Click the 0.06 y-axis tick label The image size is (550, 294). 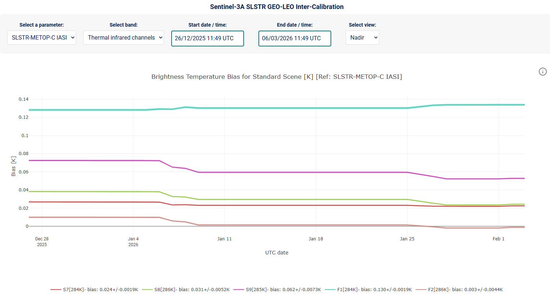pyautogui.click(x=24, y=172)
